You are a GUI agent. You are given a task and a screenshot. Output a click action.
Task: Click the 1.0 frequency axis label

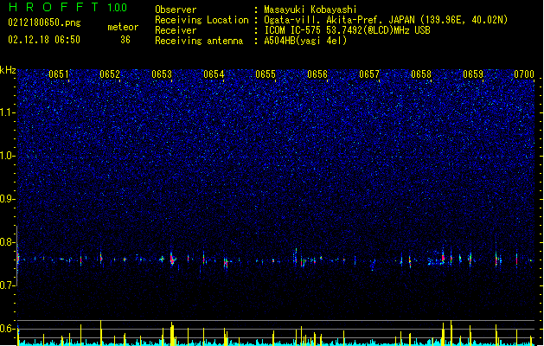(8, 156)
